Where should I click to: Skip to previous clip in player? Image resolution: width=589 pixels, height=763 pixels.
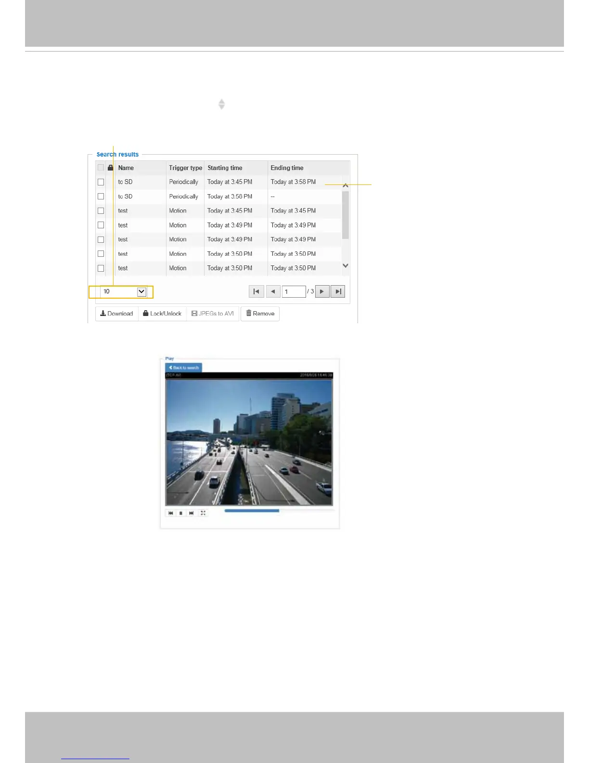[x=170, y=513]
